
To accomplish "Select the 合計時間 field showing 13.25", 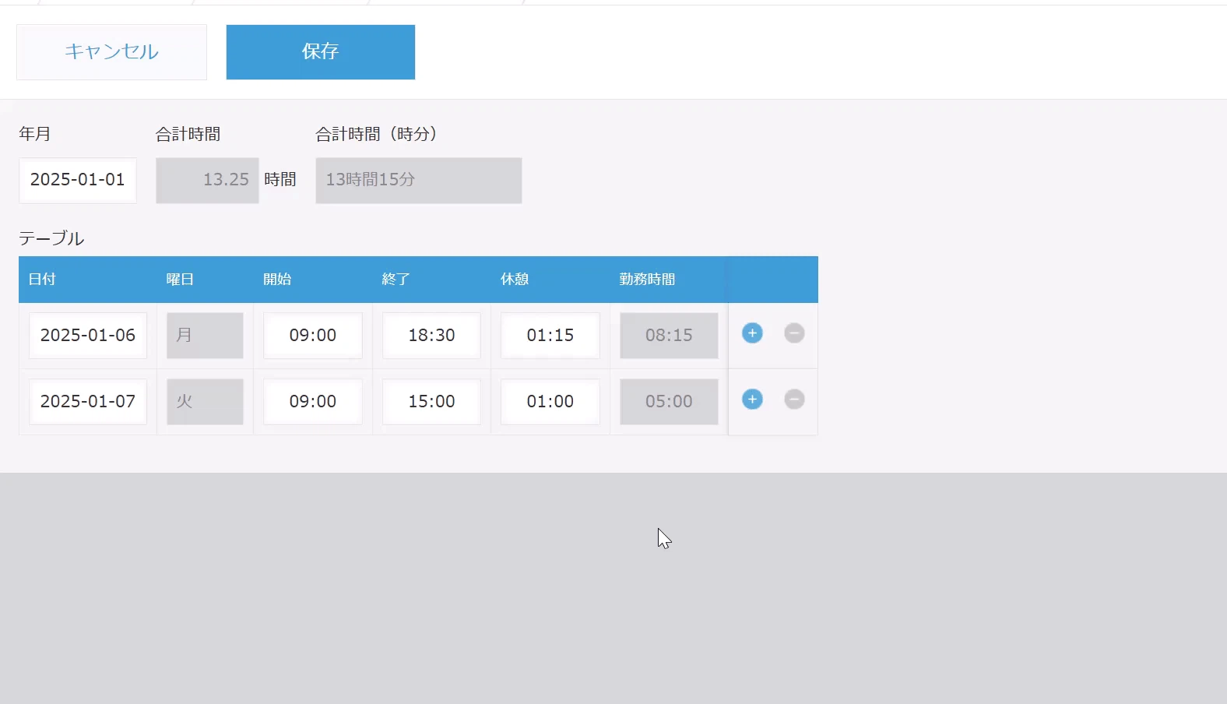I will [x=207, y=180].
